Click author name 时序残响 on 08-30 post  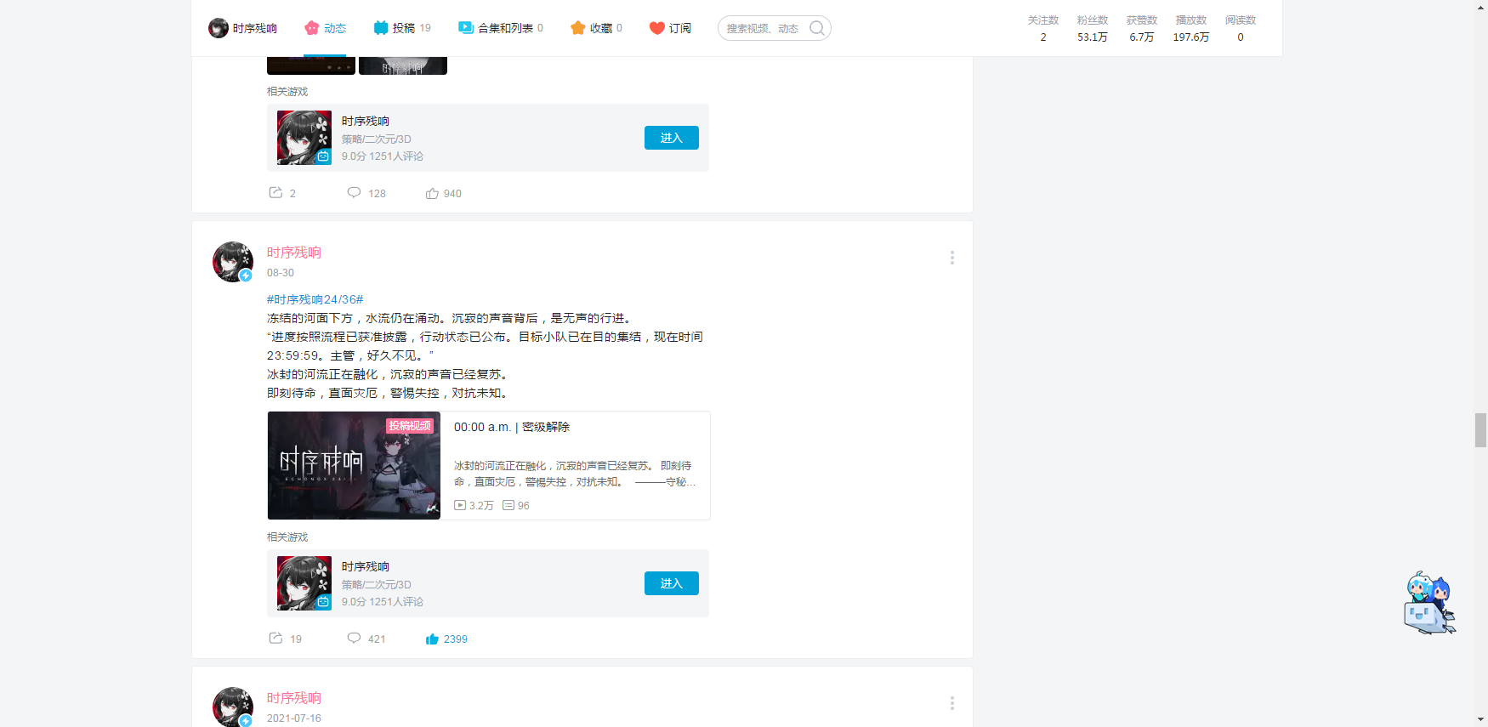click(x=294, y=253)
